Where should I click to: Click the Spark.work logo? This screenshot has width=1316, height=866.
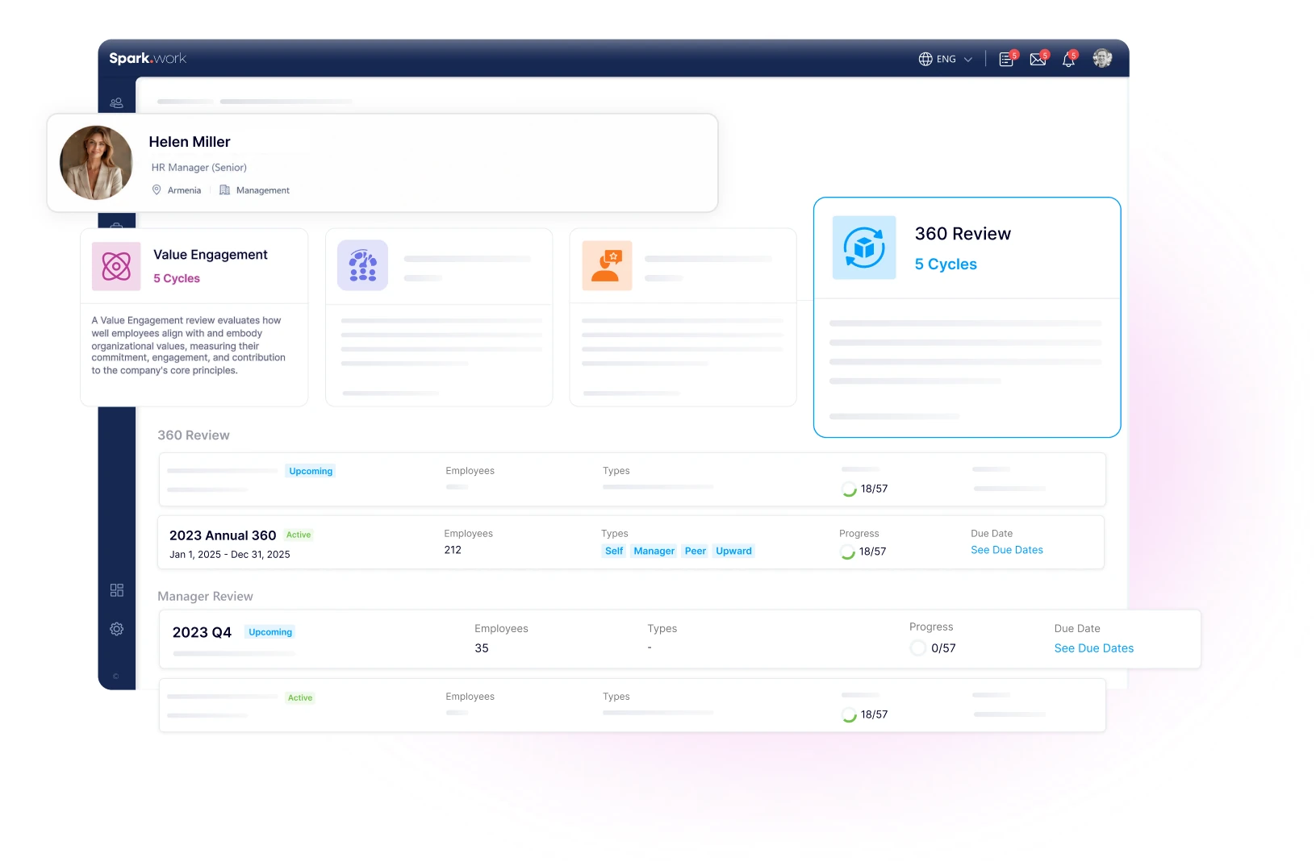(x=148, y=58)
